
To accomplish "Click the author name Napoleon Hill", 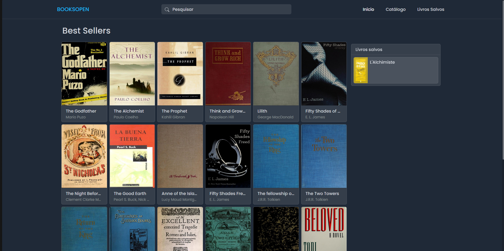I will click(222, 117).
